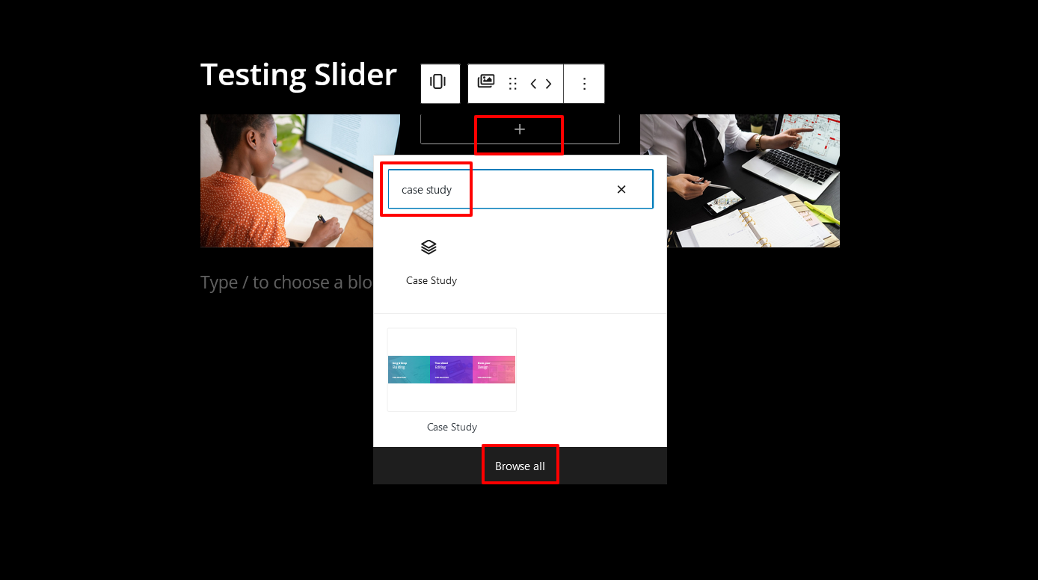Click the plus add block button
The width and height of the screenshot is (1038, 580).
(x=520, y=130)
